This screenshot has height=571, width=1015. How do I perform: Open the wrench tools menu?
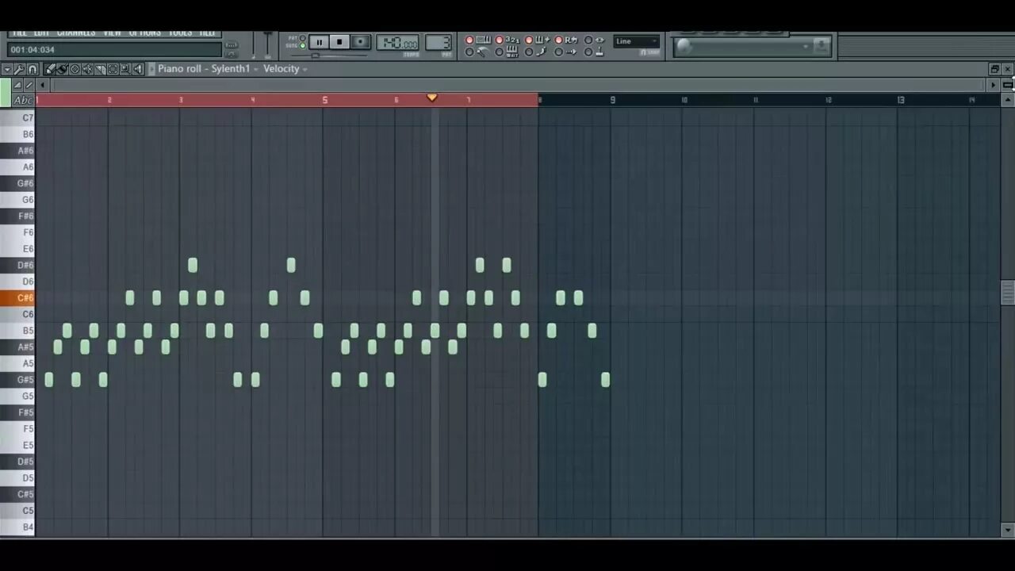click(x=19, y=69)
